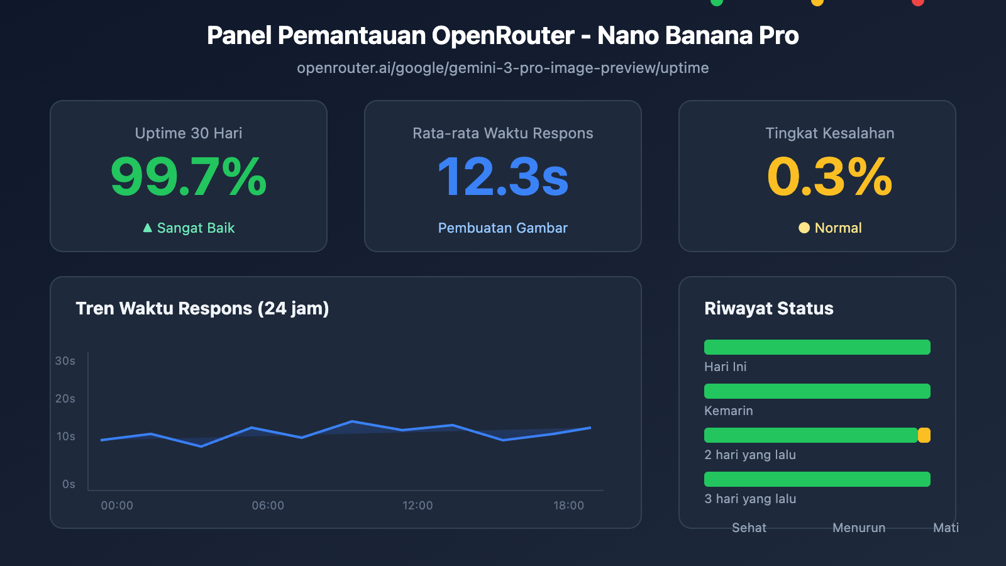This screenshot has height=566, width=1006.
Task: Click the green triangle icon beside Sangat Baik
Action: (x=147, y=228)
